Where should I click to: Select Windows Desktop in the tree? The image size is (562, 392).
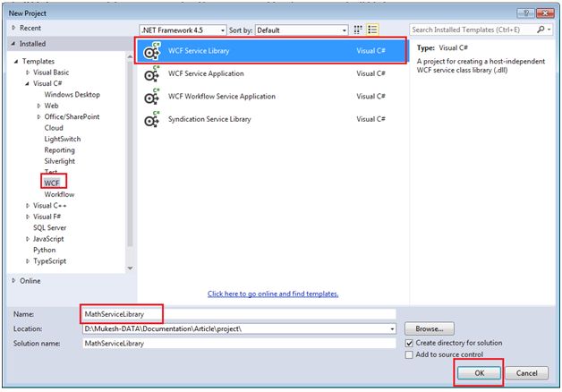pos(72,95)
